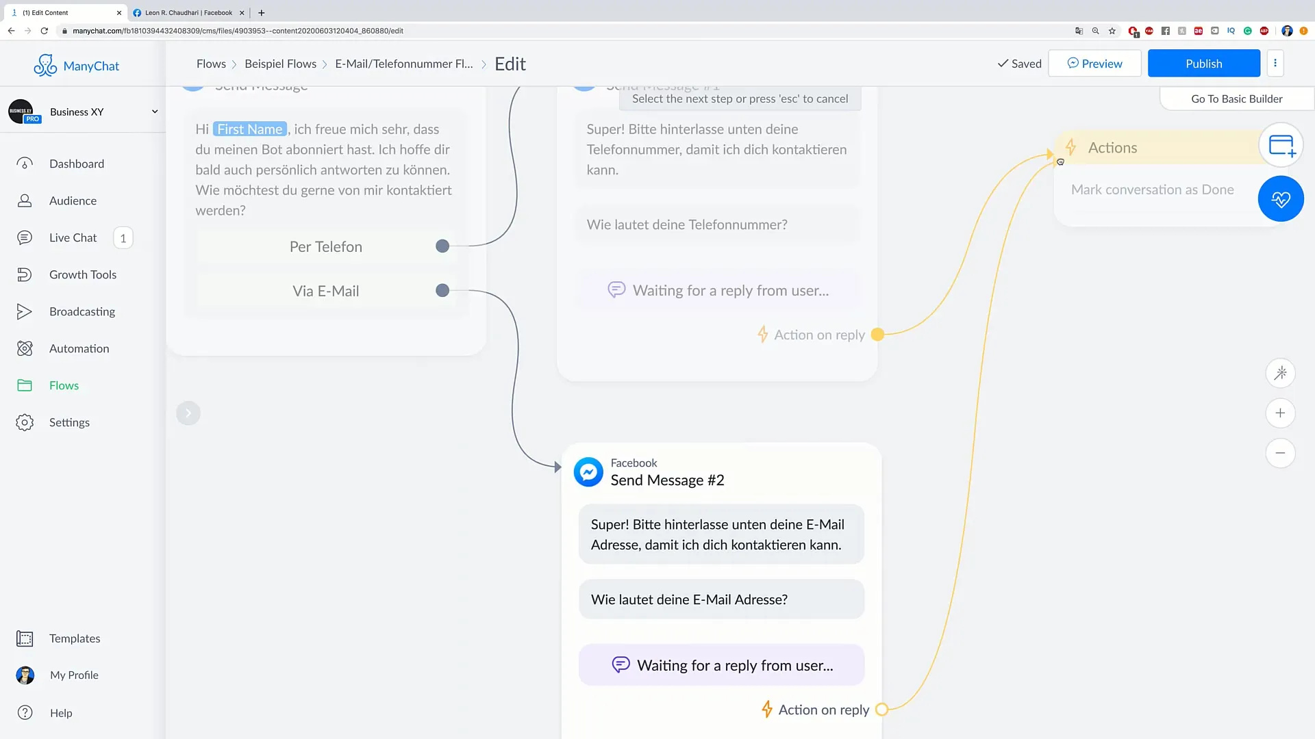
Task: Select the Audience sidebar icon
Action: click(x=25, y=199)
